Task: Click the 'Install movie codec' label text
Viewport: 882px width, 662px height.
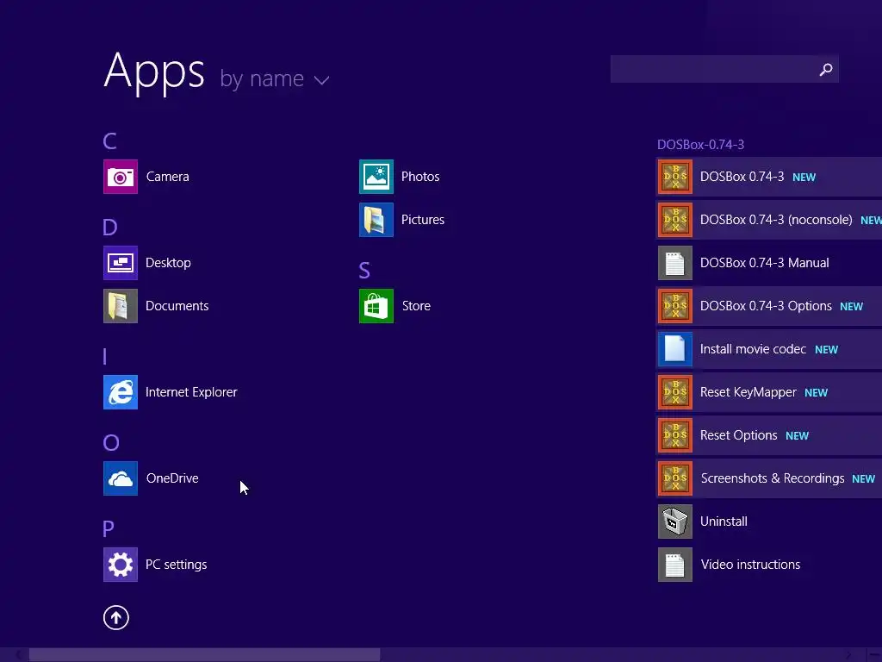Action: coord(753,349)
